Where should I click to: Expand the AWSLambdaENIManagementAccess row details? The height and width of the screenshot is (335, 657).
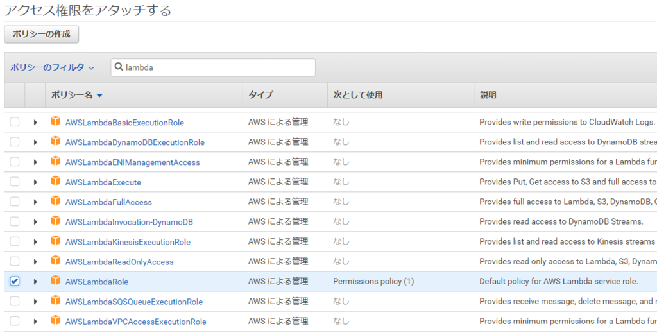click(x=35, y=162)
